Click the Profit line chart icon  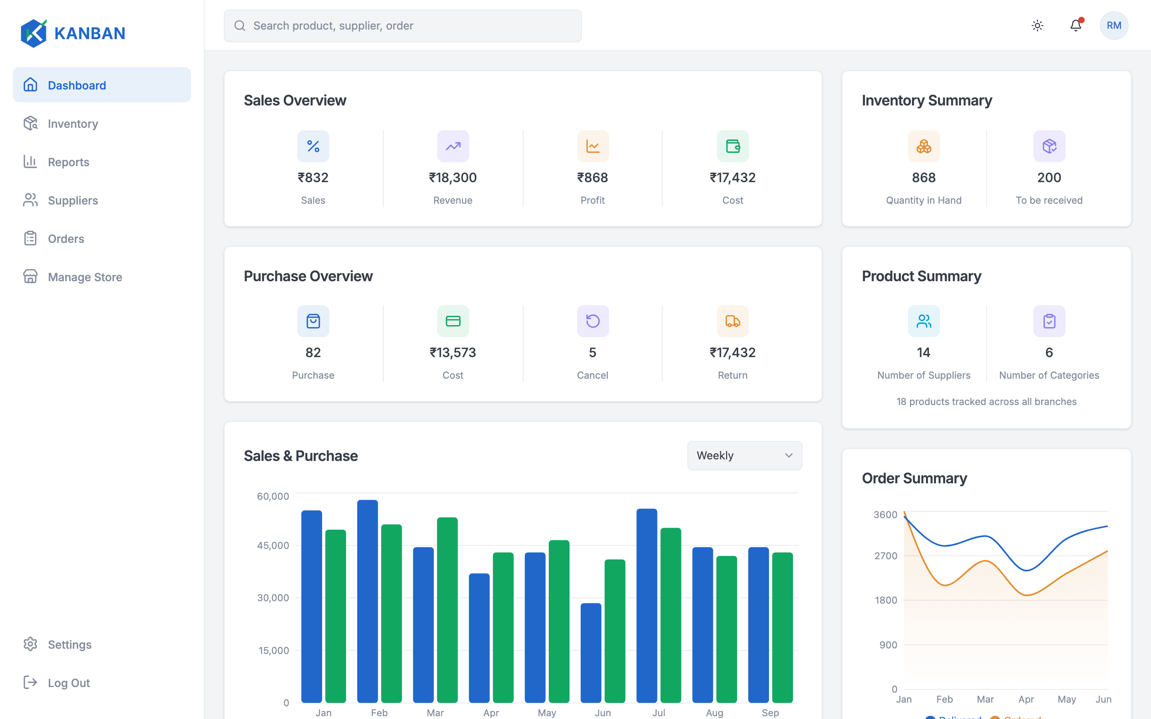click(x=593, y=146)
